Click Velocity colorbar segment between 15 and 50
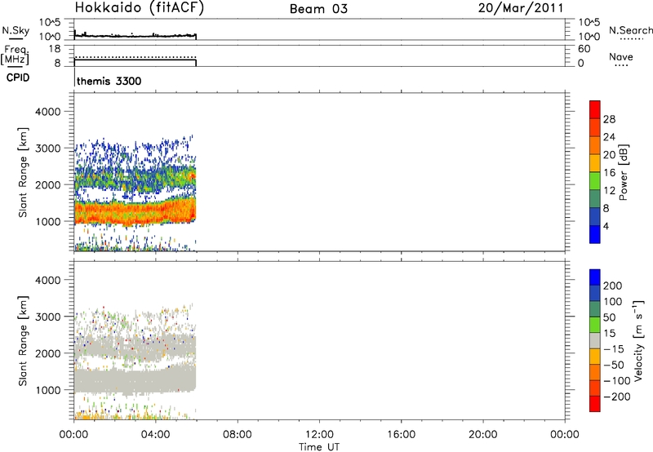653x452 pixels. 595,325
